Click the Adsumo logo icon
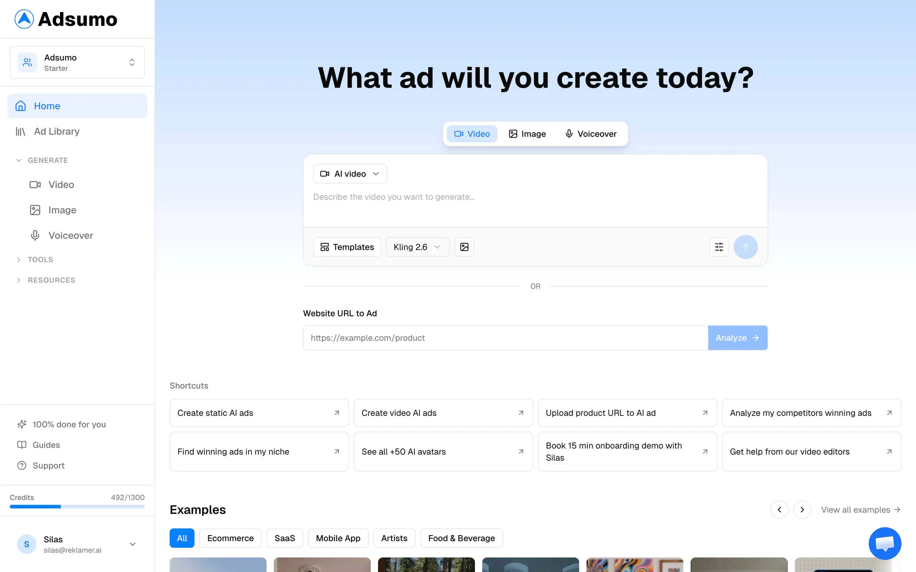This screenshot has width=916, height=572. tap(24, 18)
